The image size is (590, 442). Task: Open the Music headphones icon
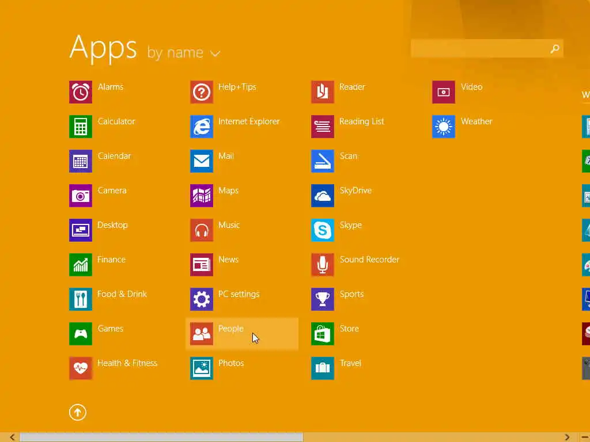[202, 230]
